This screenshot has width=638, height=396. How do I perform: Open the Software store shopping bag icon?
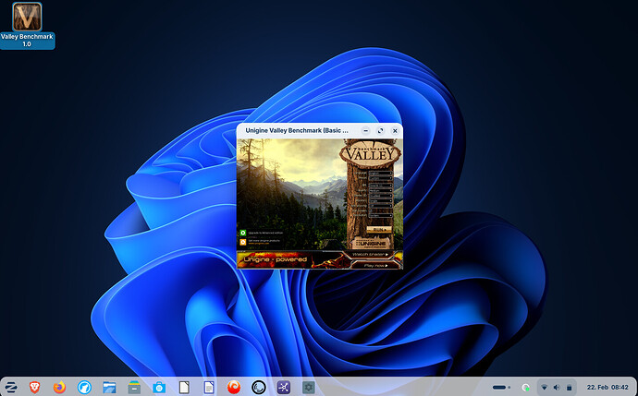tap(134, 387)
